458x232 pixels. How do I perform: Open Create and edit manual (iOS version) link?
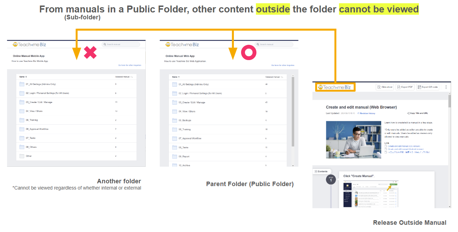[x=404, y=146]
